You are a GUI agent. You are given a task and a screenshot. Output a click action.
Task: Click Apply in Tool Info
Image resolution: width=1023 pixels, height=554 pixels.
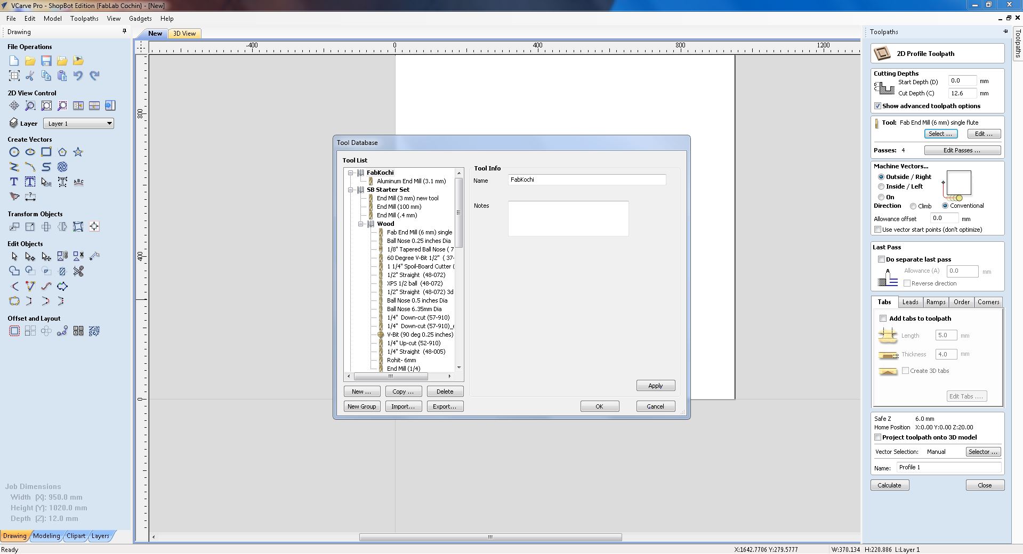coord(656,386)
